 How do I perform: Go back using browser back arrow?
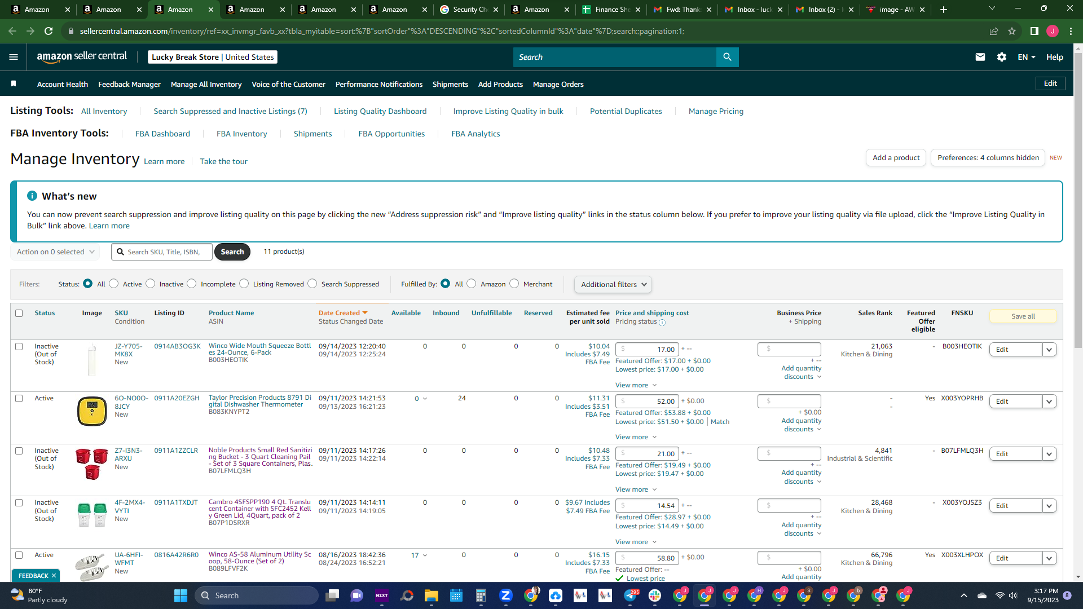tap(12, 31)
